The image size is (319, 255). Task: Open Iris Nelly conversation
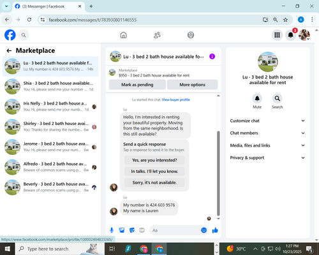(50, 106)
